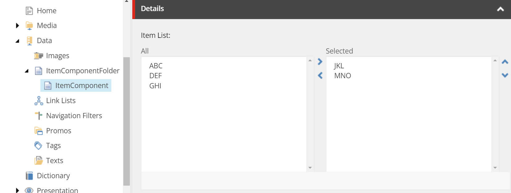The height and width of the screenshot is (193, 511).
Task: Select GHI in the All list
Action: 155,86
